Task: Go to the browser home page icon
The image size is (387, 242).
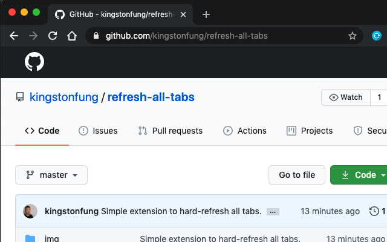Action: pos(72,36)
